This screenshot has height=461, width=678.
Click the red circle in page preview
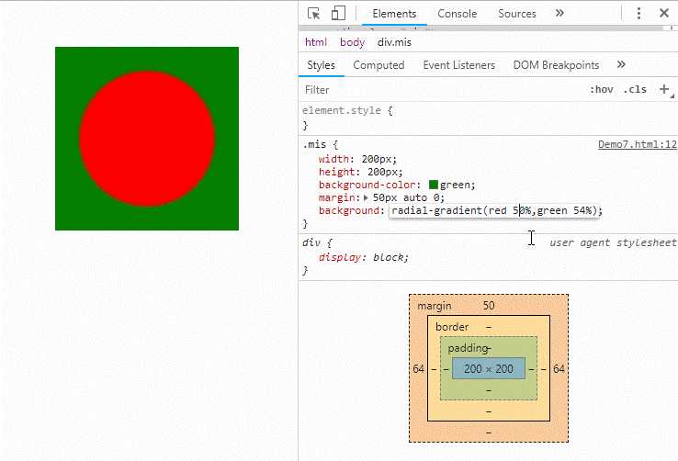(x=147, y=139)
